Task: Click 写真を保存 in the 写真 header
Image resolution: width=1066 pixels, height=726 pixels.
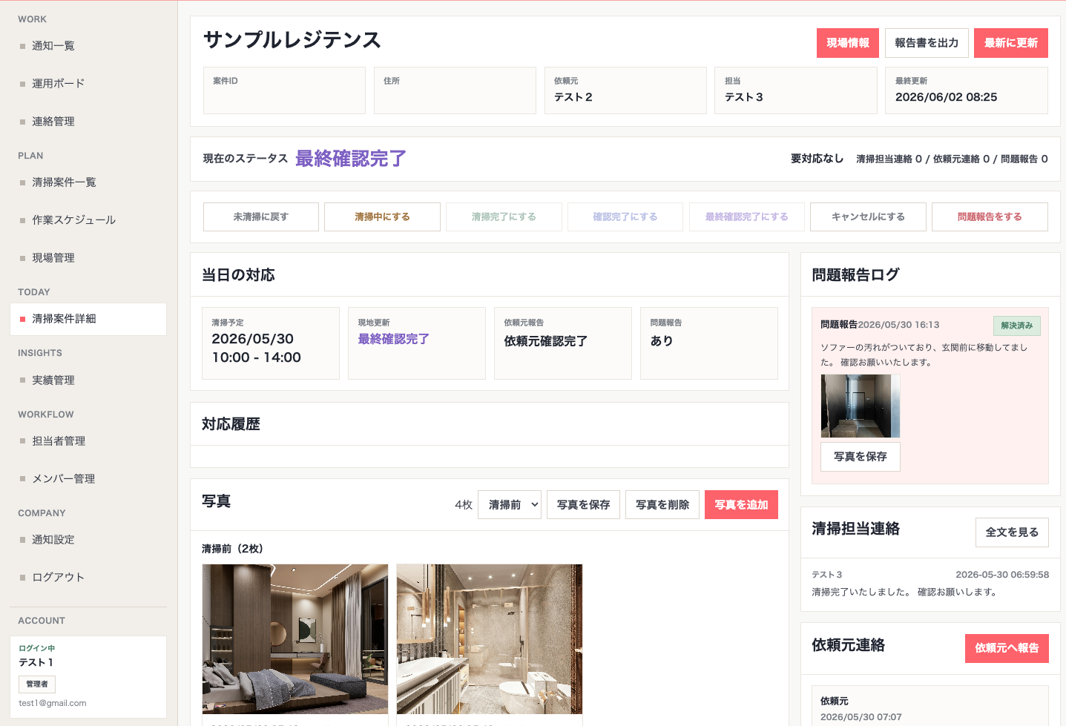Action: pyautogui.click(x=583, y=505)
